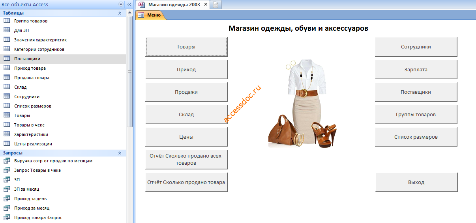Select Значения характеристик table name
The image size is (476, 223).
tap(40, 40)
